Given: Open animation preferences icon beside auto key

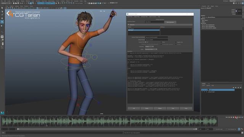Looking at the screenshot, I should click(x=242, y=129).
